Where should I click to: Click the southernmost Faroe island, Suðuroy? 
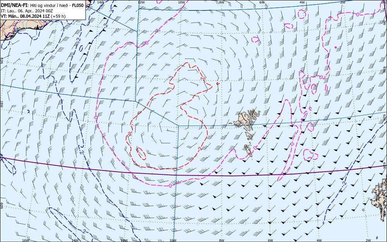tap(248, 150)
